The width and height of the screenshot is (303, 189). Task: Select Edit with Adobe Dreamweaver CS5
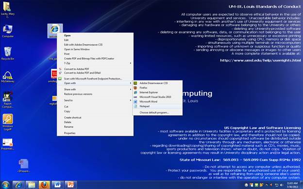[95, 45]
